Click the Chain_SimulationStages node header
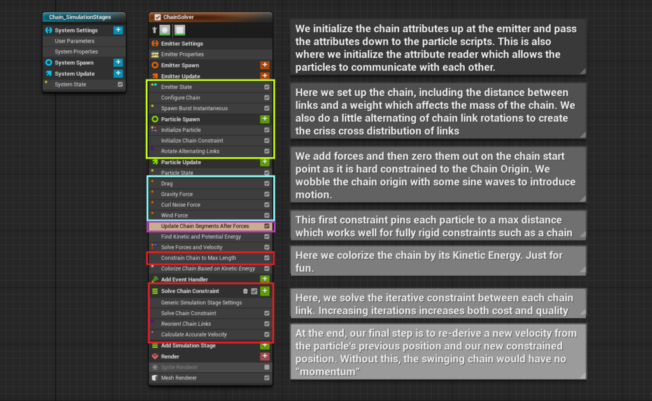The image size is (652, 401). [x=84, y=17]
